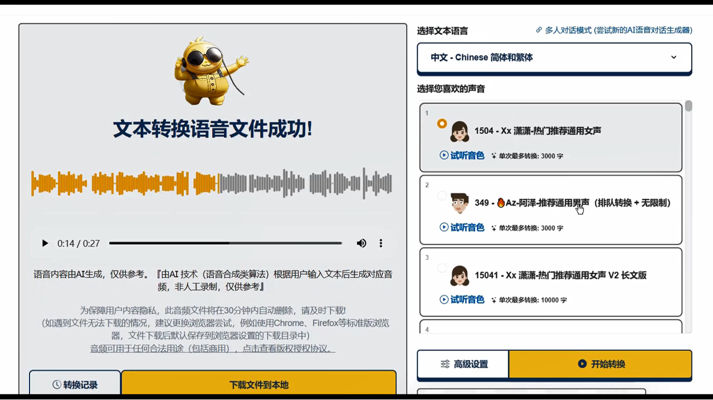Viewport: 713px width, 400px height.
Task: Click 下载文件到本地 download button
Action: pos(259,384)
